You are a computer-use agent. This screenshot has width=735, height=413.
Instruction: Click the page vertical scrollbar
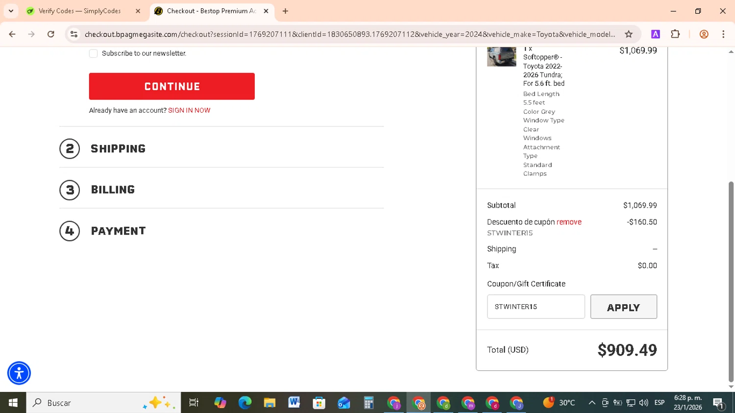coord(731,282)
